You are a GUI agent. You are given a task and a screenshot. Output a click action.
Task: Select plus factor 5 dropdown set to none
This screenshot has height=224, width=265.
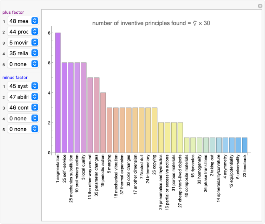pyautogui.click(x=23, y=64)
